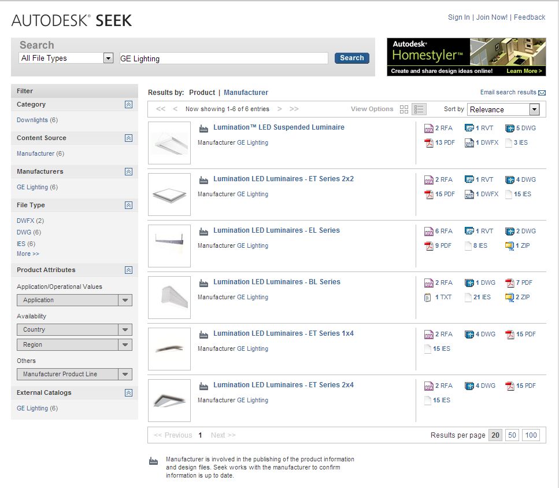Screen dimensions: 559x488
Task: Collapse the File Type filter section
Action: pos(129,205)
